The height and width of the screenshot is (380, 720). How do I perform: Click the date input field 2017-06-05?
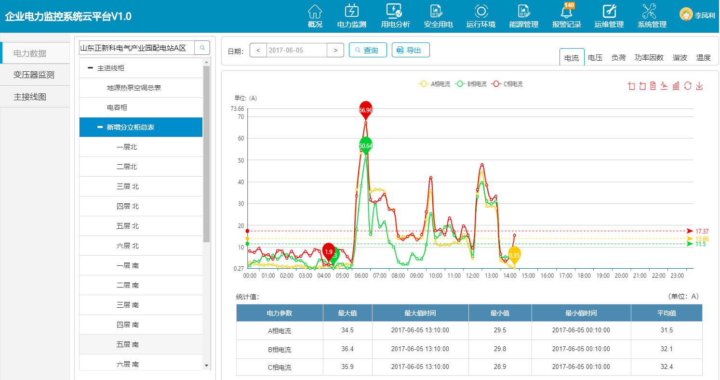296,50
